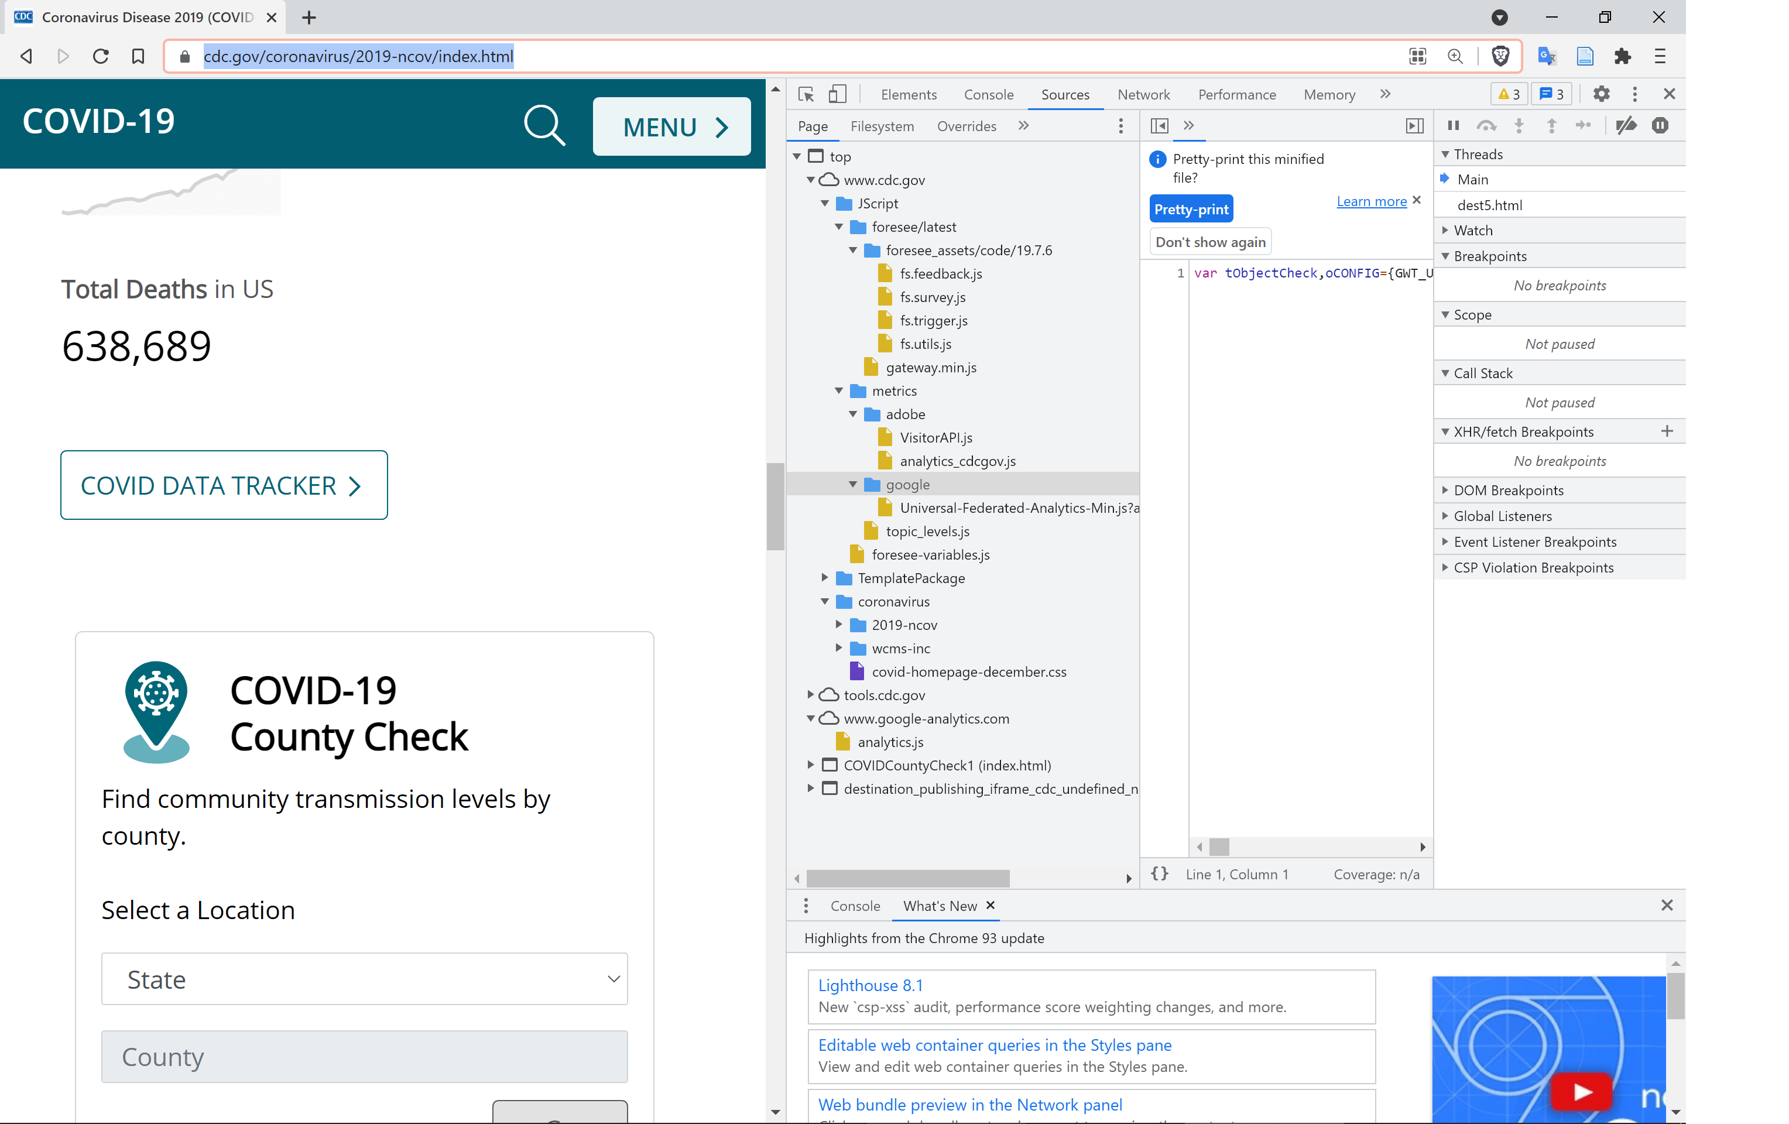
Task: Open the Learn more link
Action: click(x=1370, y=201)
